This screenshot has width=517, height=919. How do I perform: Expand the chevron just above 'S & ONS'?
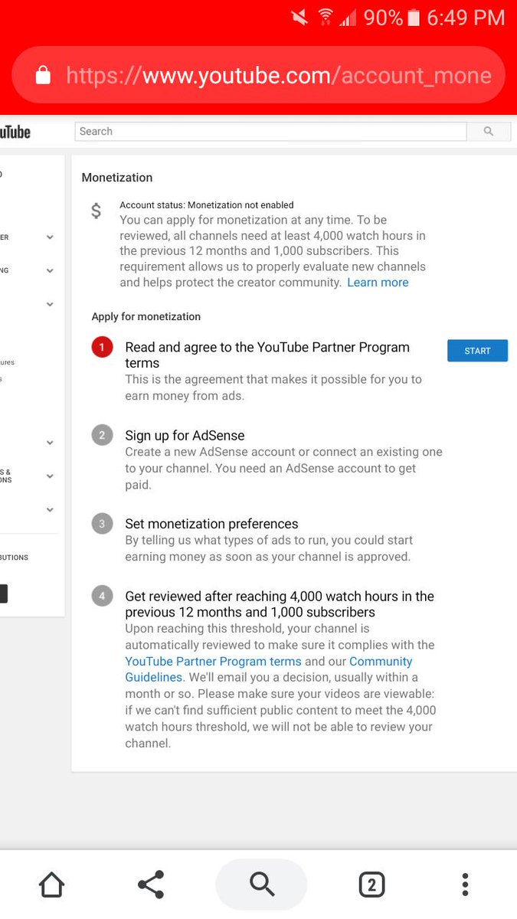[x=50, y=442]
